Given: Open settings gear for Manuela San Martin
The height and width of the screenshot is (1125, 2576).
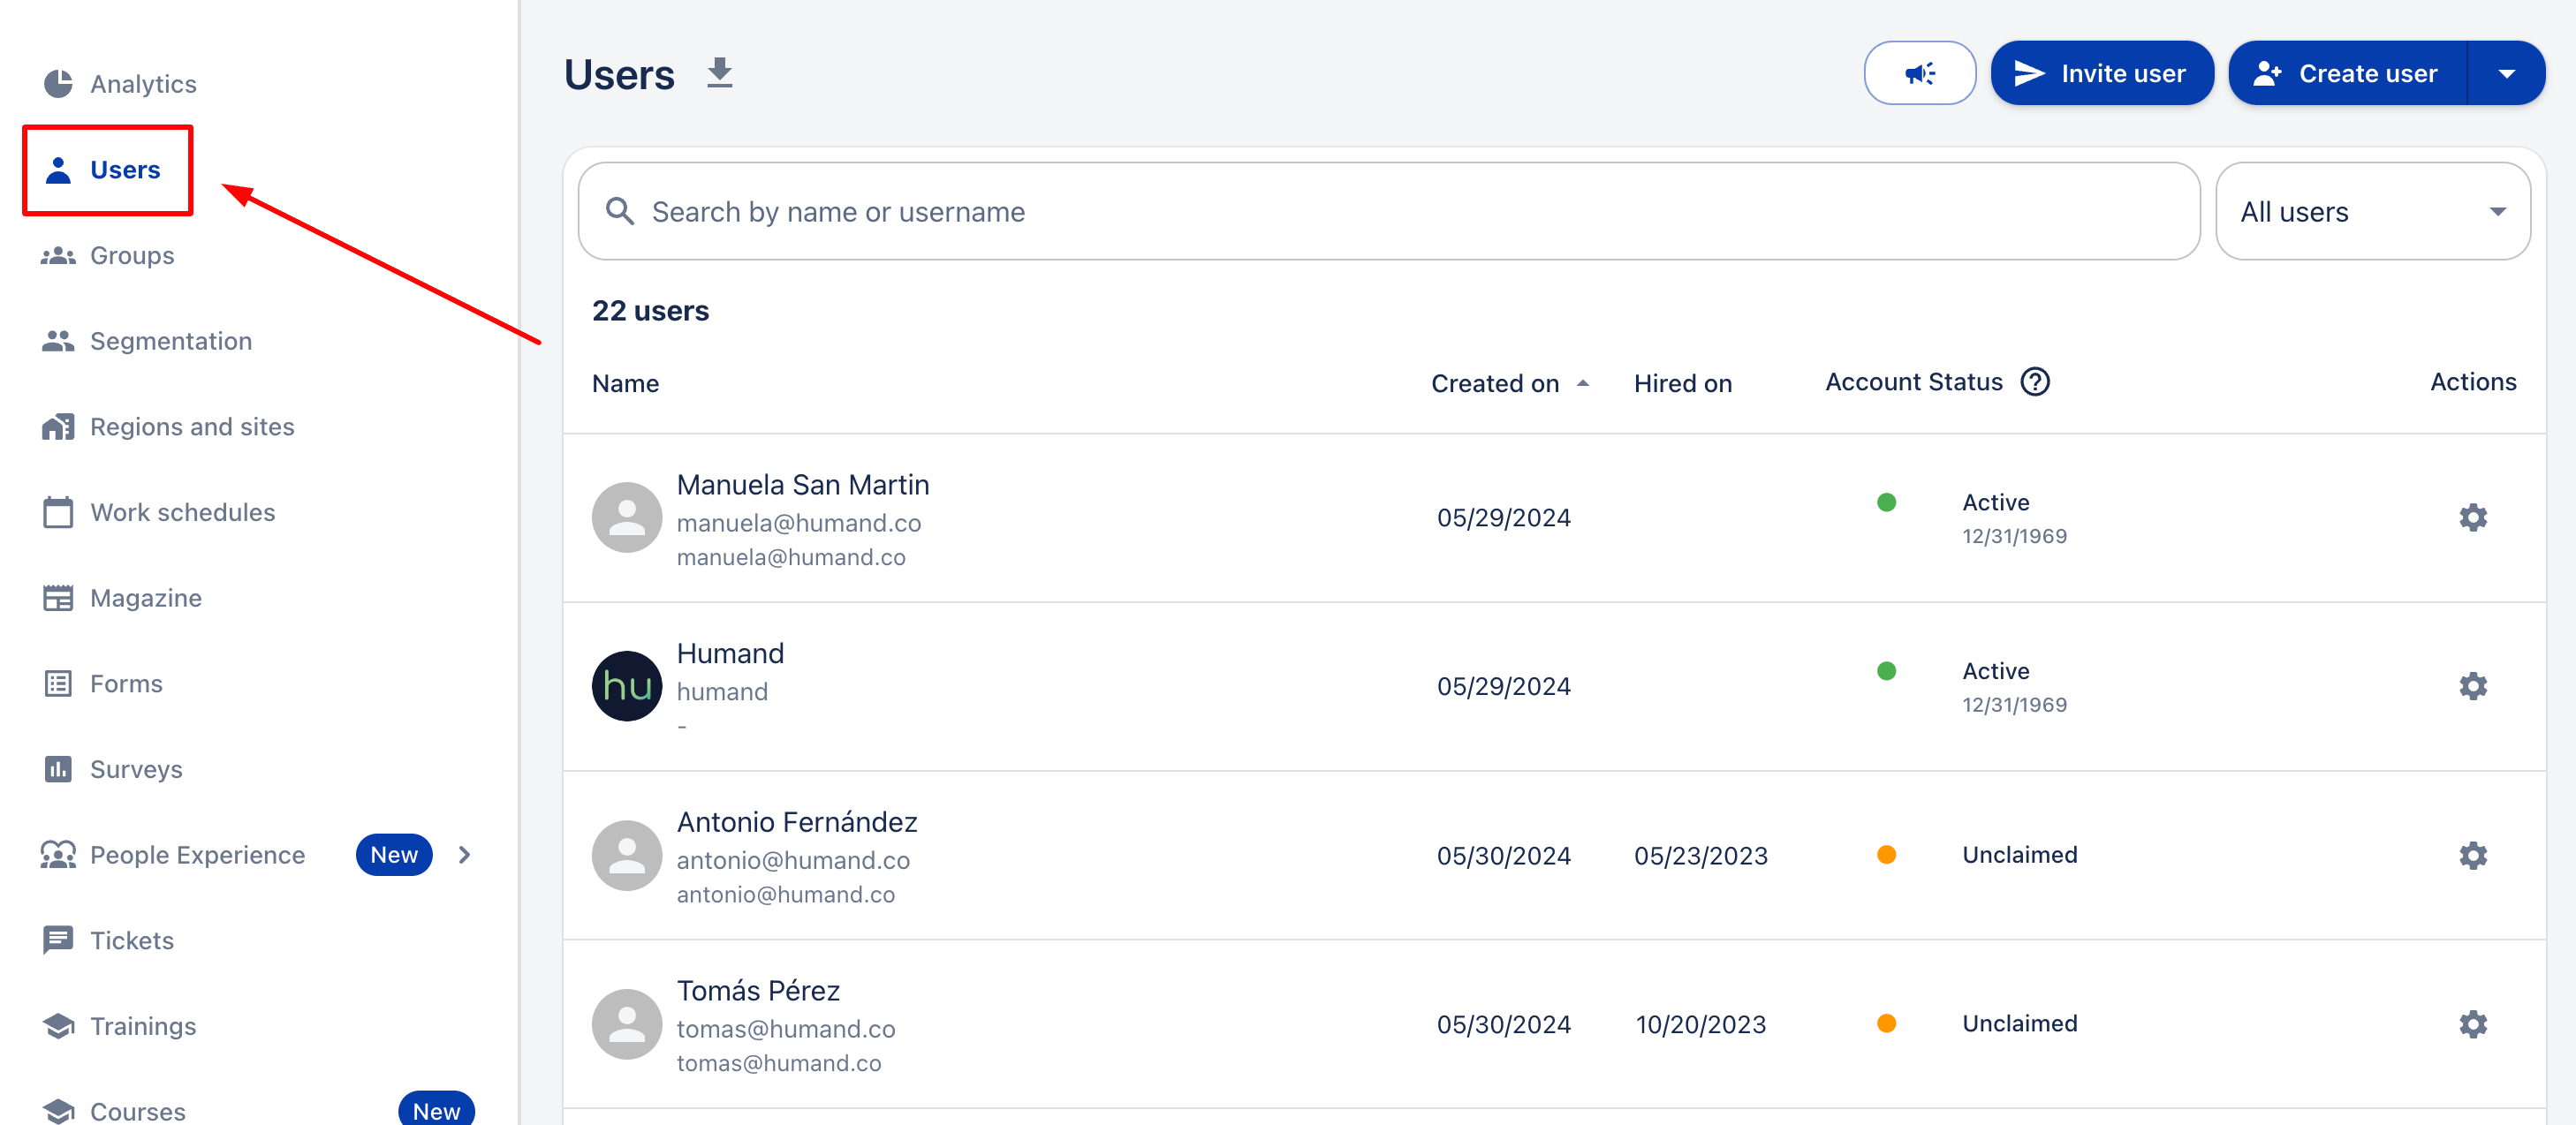Looking at the screenshot, I should pos(2471,518).
